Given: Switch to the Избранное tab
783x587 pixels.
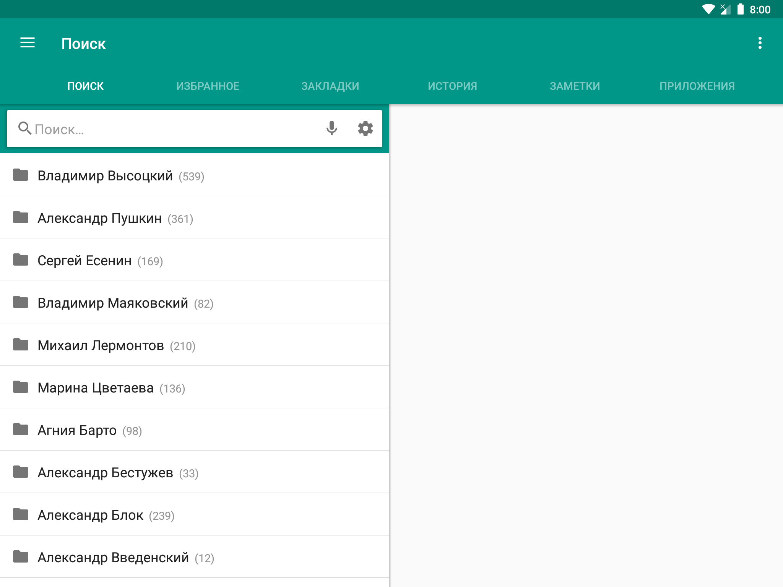Looking at the screenshot, I should tap(208, 86).
